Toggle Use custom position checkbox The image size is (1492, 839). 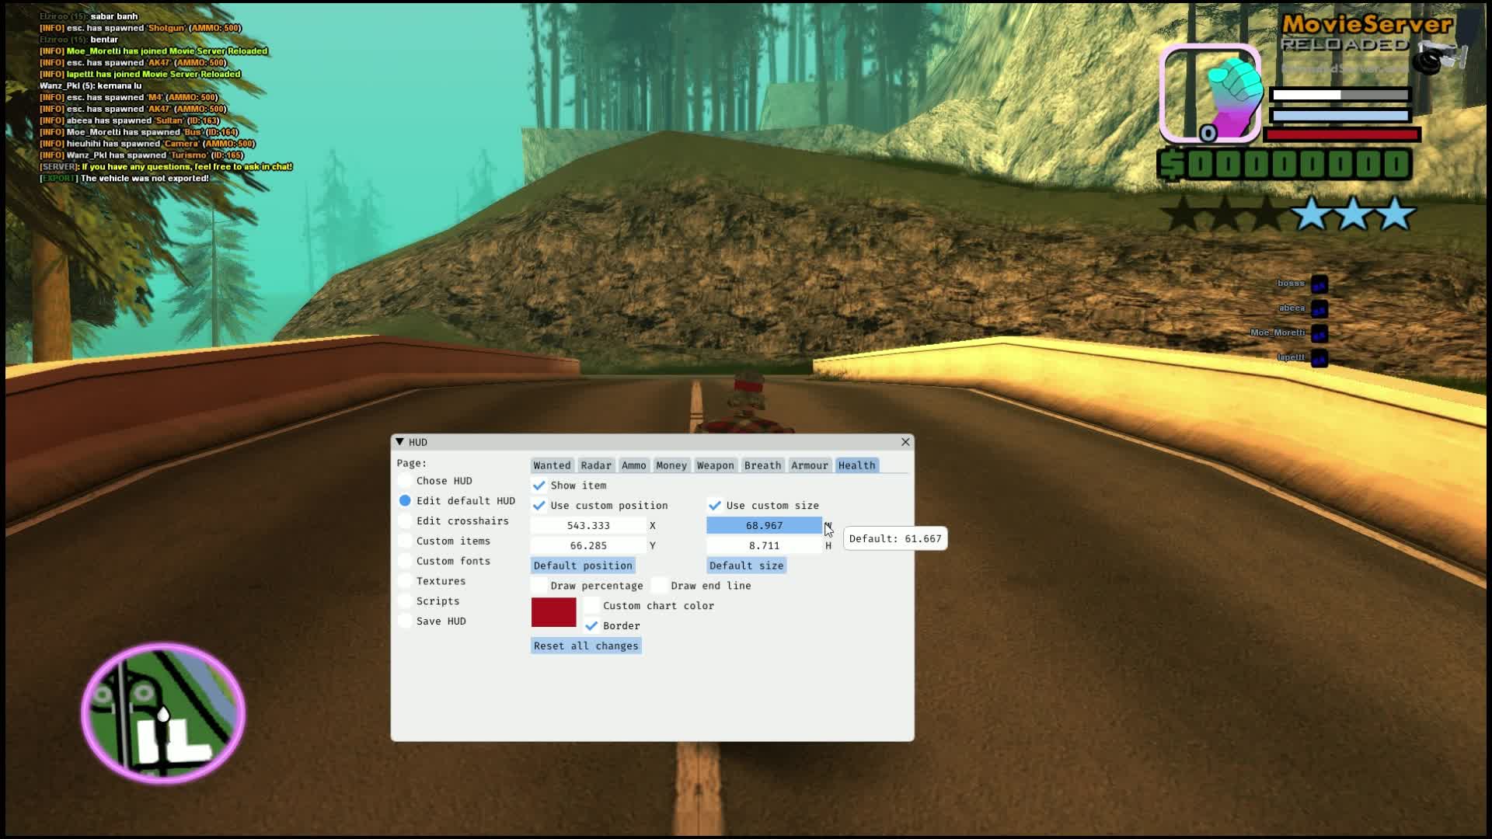click(x=539, y=506)
